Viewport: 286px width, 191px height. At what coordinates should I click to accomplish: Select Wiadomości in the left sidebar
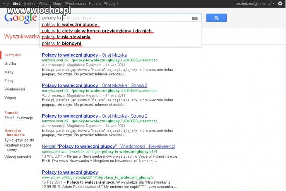click(x=15, y=89)
